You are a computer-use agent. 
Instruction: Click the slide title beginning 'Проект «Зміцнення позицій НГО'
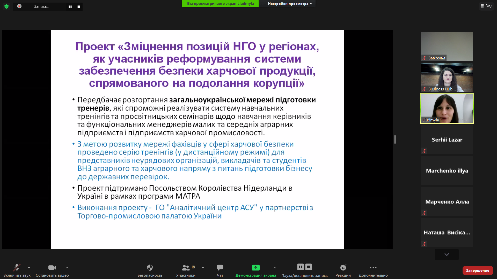pos(197,65)
